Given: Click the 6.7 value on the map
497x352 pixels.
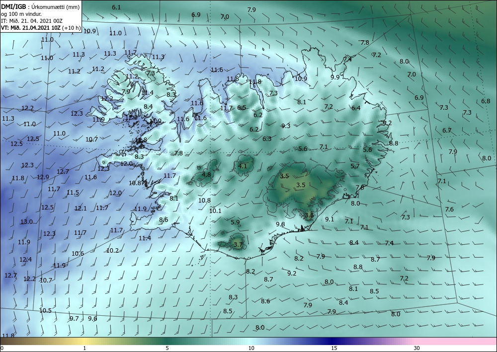Looking at the screenshot, I should (447, 131).
